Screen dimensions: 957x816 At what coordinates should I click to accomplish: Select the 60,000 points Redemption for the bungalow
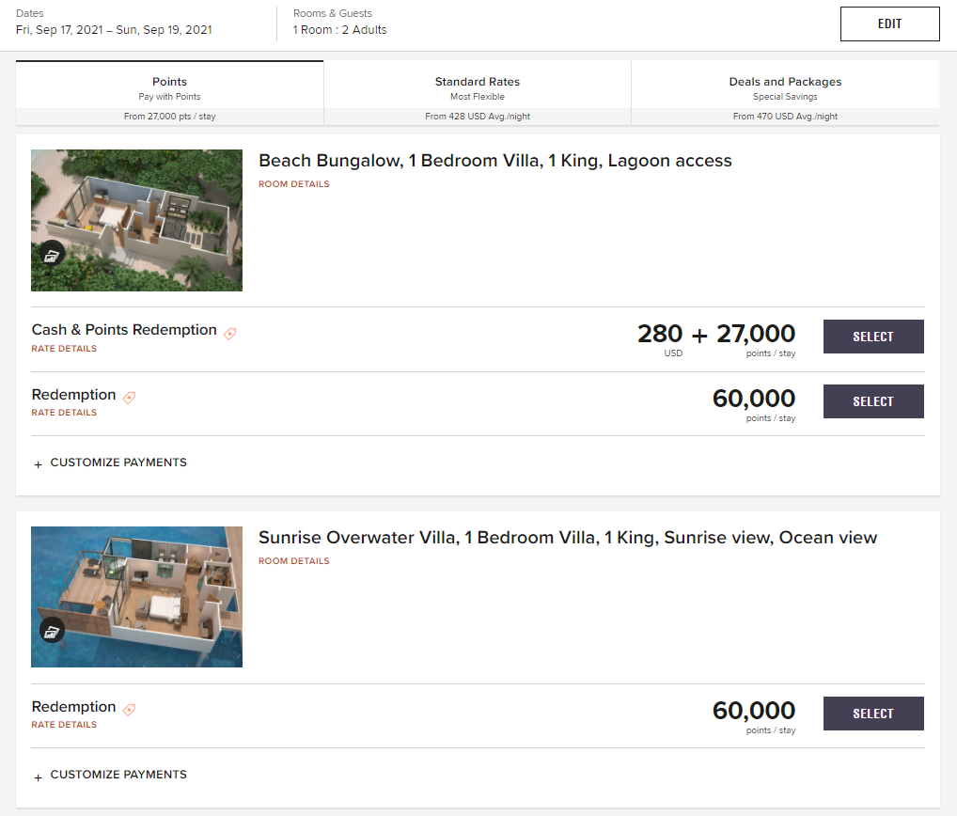click(x=872, y=400)
